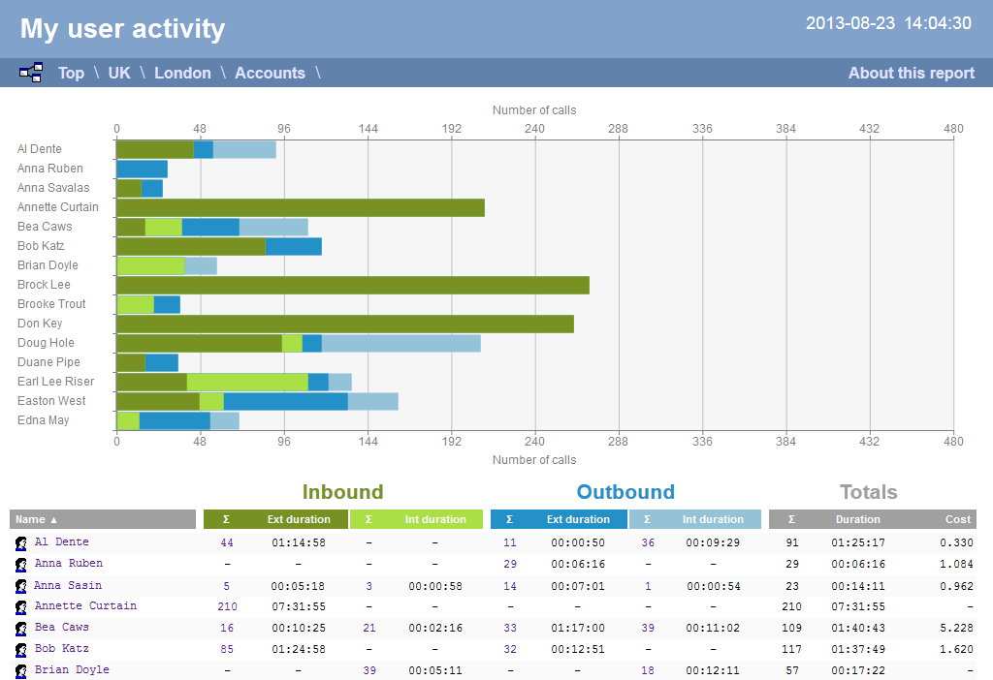Viewport: 993px width, 680px height.
Task: Click the user icon next to Bob Katz
Action: tap(21, 649)
